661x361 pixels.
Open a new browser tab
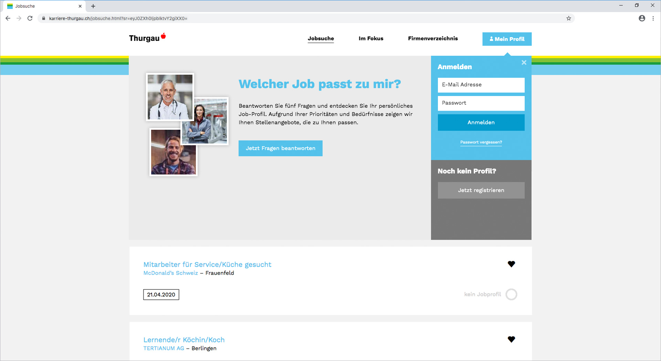93,6
